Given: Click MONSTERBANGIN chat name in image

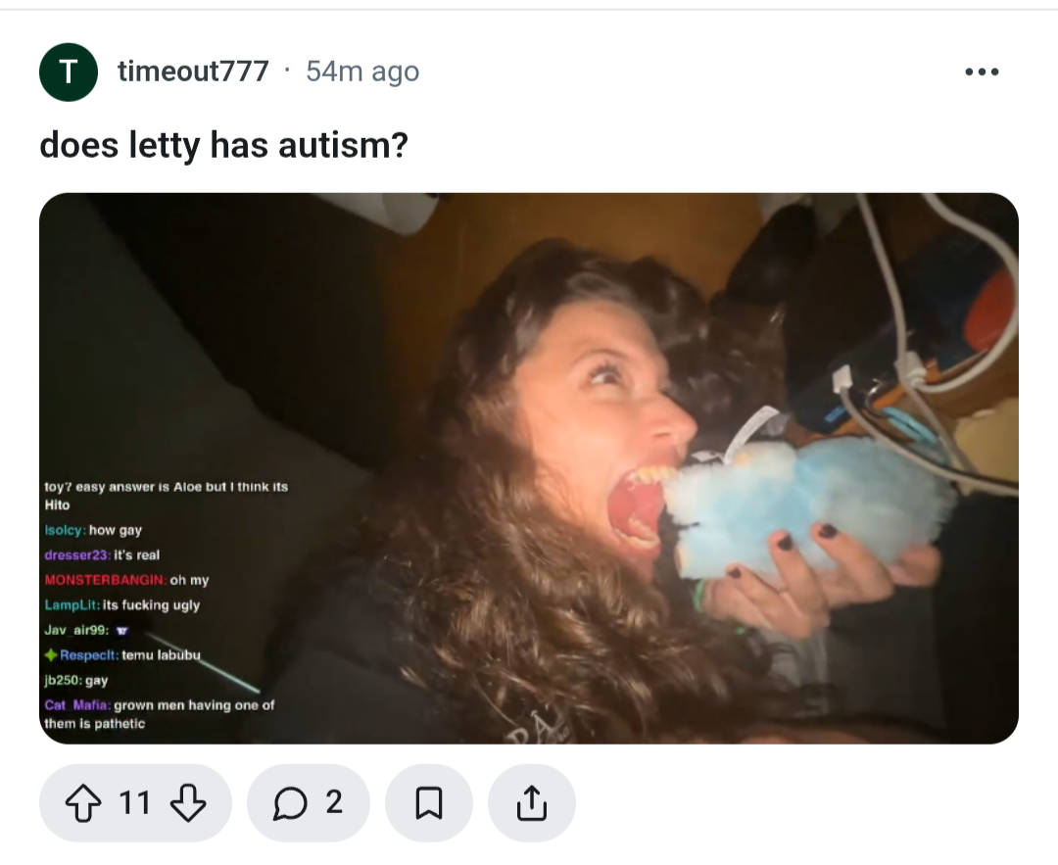Looking at the screenshot, I should (x=105, y=580).
